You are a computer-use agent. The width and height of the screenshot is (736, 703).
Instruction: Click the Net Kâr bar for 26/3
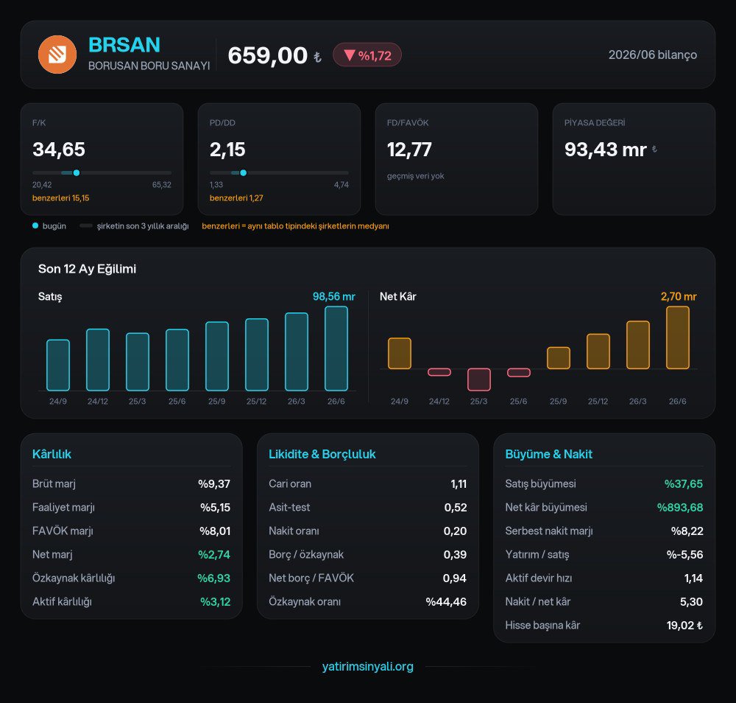point(638,345)
